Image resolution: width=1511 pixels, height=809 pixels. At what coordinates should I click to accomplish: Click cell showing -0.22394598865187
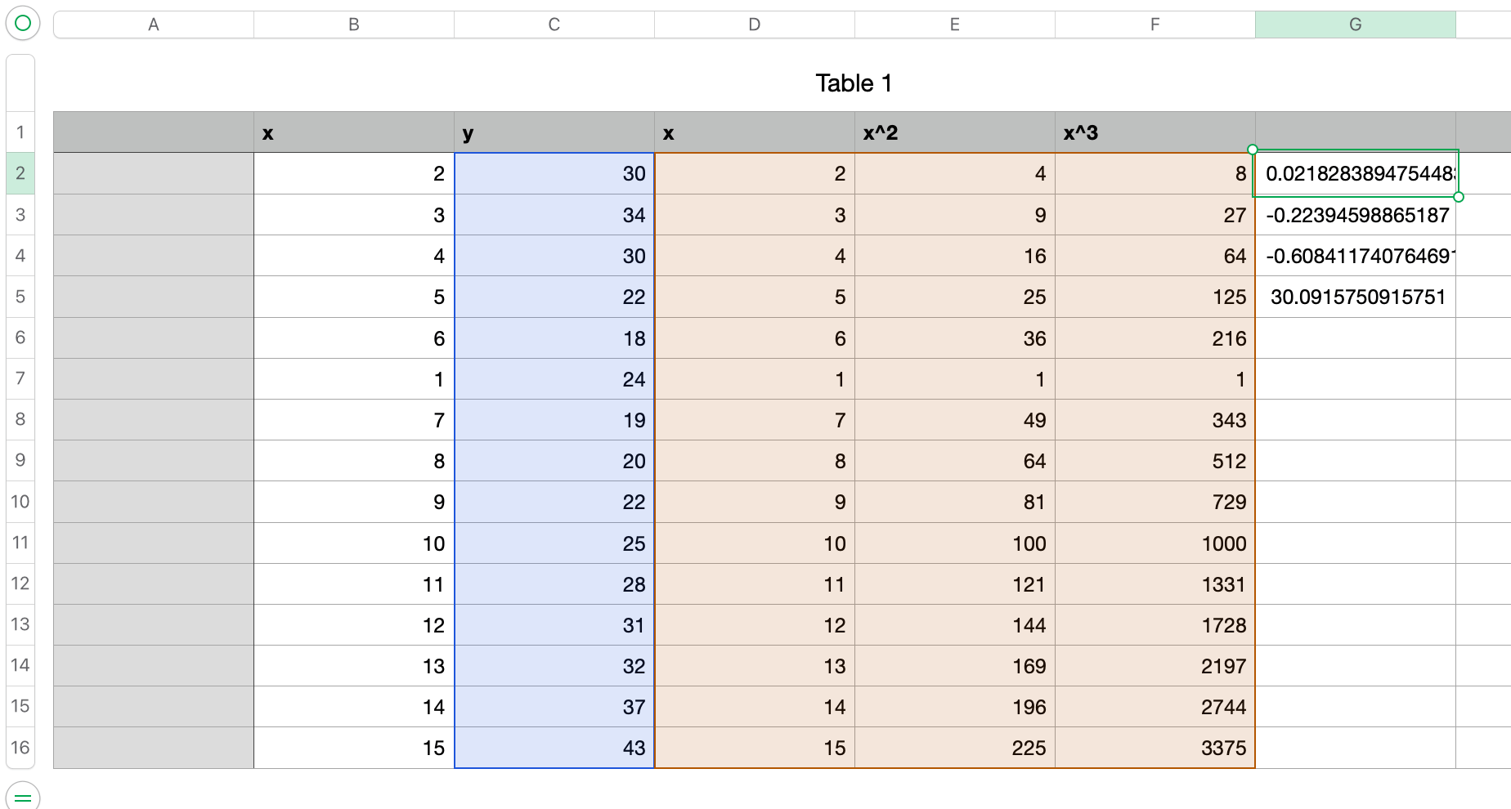click(1356, 215)
